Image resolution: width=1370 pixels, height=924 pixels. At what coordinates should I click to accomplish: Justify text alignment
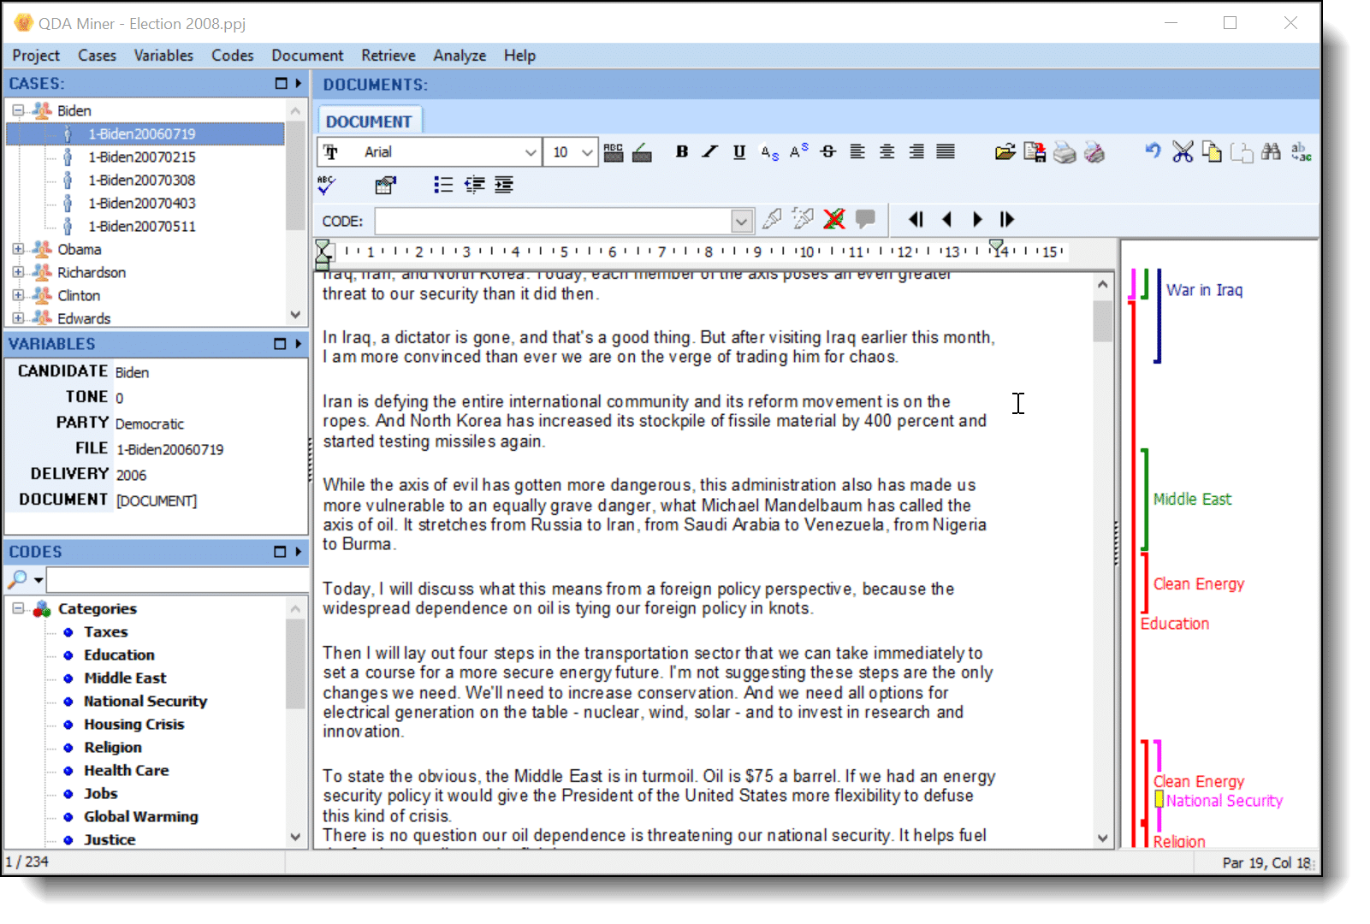point(946,151)
